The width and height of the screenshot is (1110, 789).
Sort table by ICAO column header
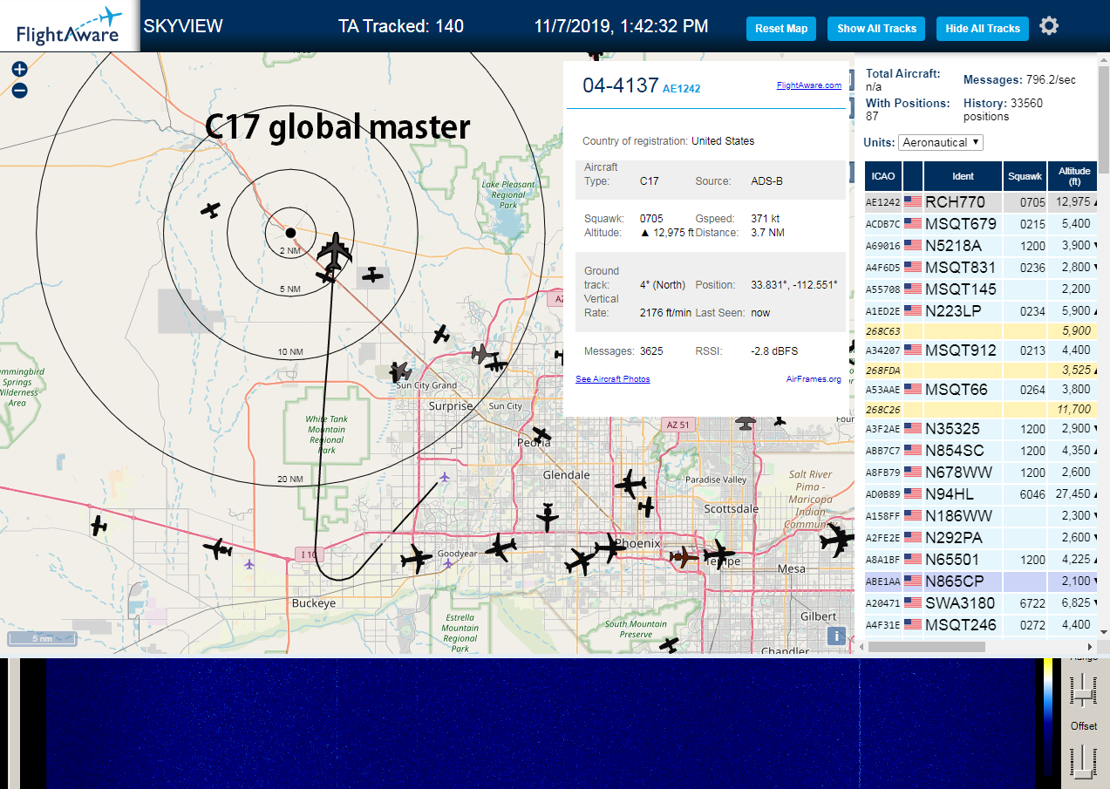883,176
